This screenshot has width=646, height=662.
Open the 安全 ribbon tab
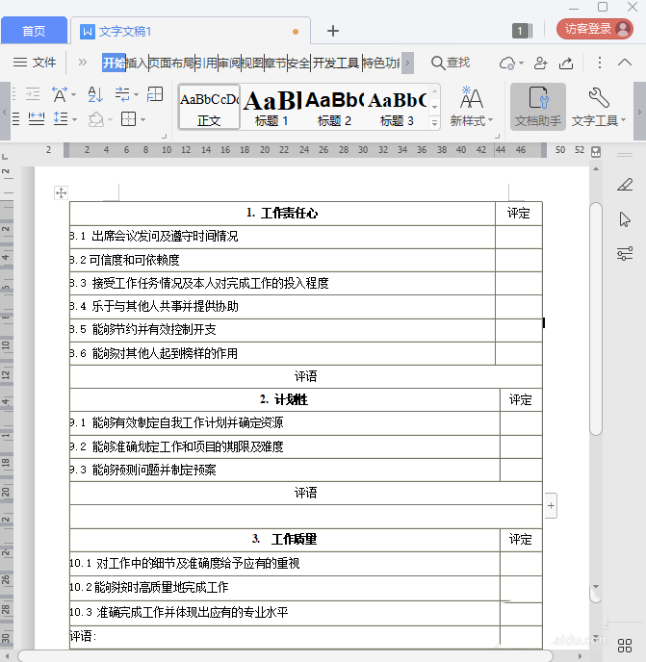click(298, 63)
